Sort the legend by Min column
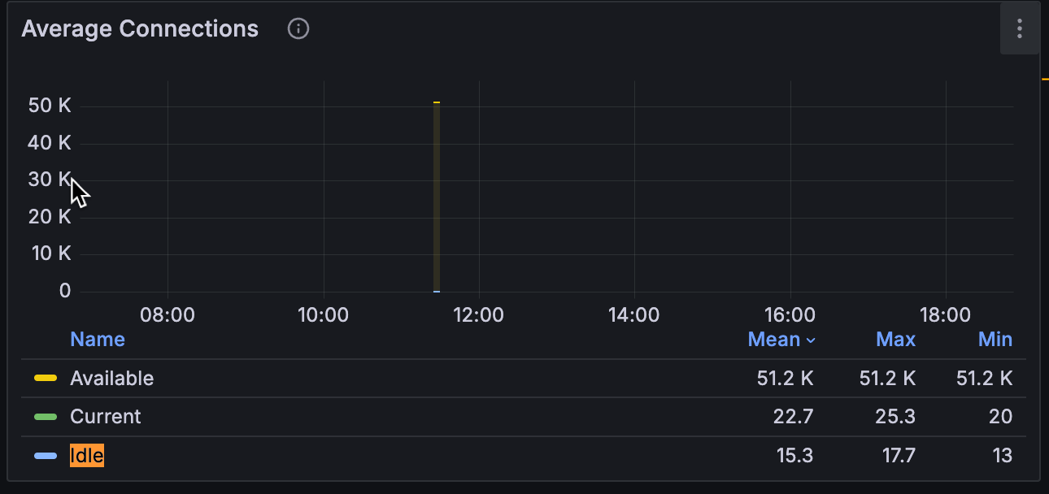Viewport: 1049px width, 494px height. 995,340
